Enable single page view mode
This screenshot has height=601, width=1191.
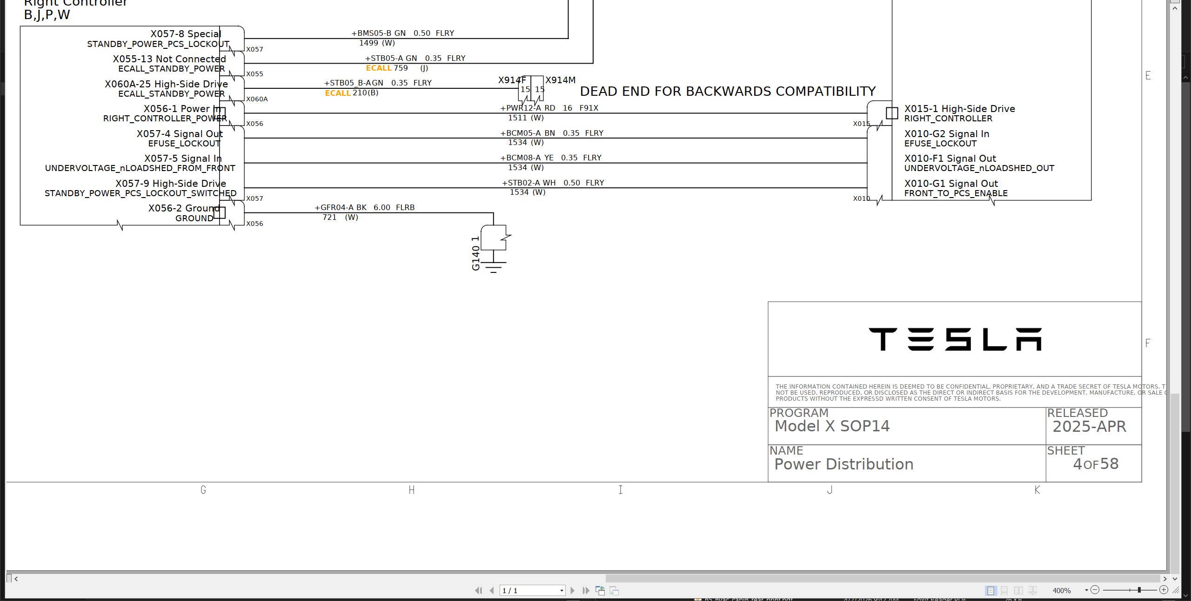[x=990, y=590]
